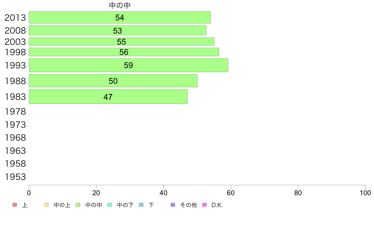Image resolution: width=374 pixels, height=231 pixels.
Task: Click the yellow 中の上 legend swatch
Action: (46, 205)
